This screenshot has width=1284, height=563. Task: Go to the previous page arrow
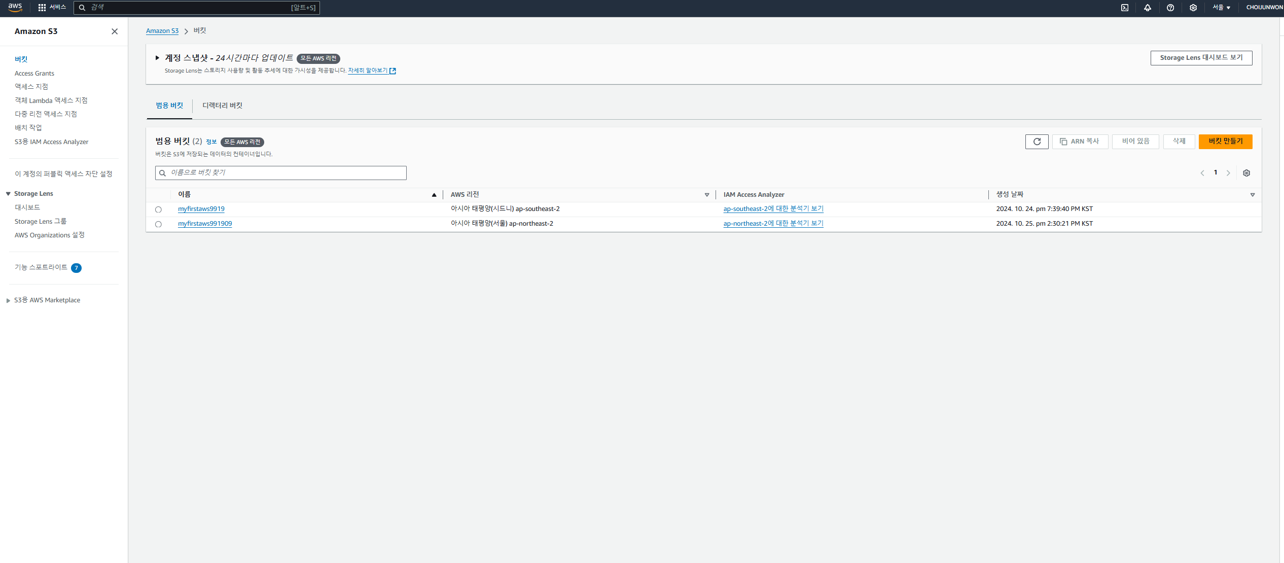(x=1202, y=173)
